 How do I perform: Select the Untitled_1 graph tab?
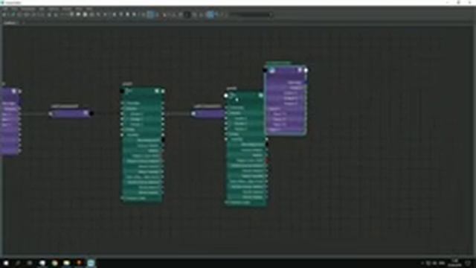(11, 23)
